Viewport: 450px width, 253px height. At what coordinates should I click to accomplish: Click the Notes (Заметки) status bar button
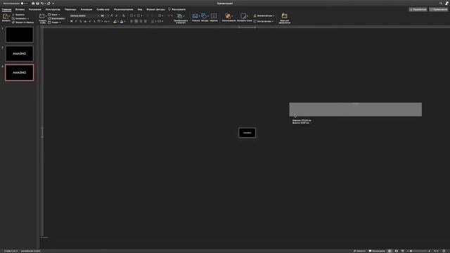click(359, 251)
